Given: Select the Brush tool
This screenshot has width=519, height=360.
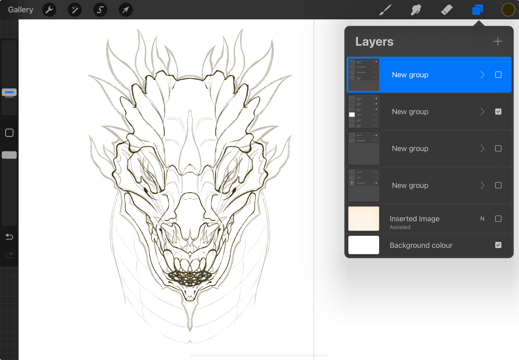Looking at the screenshot, I should (x=385, y=10).
